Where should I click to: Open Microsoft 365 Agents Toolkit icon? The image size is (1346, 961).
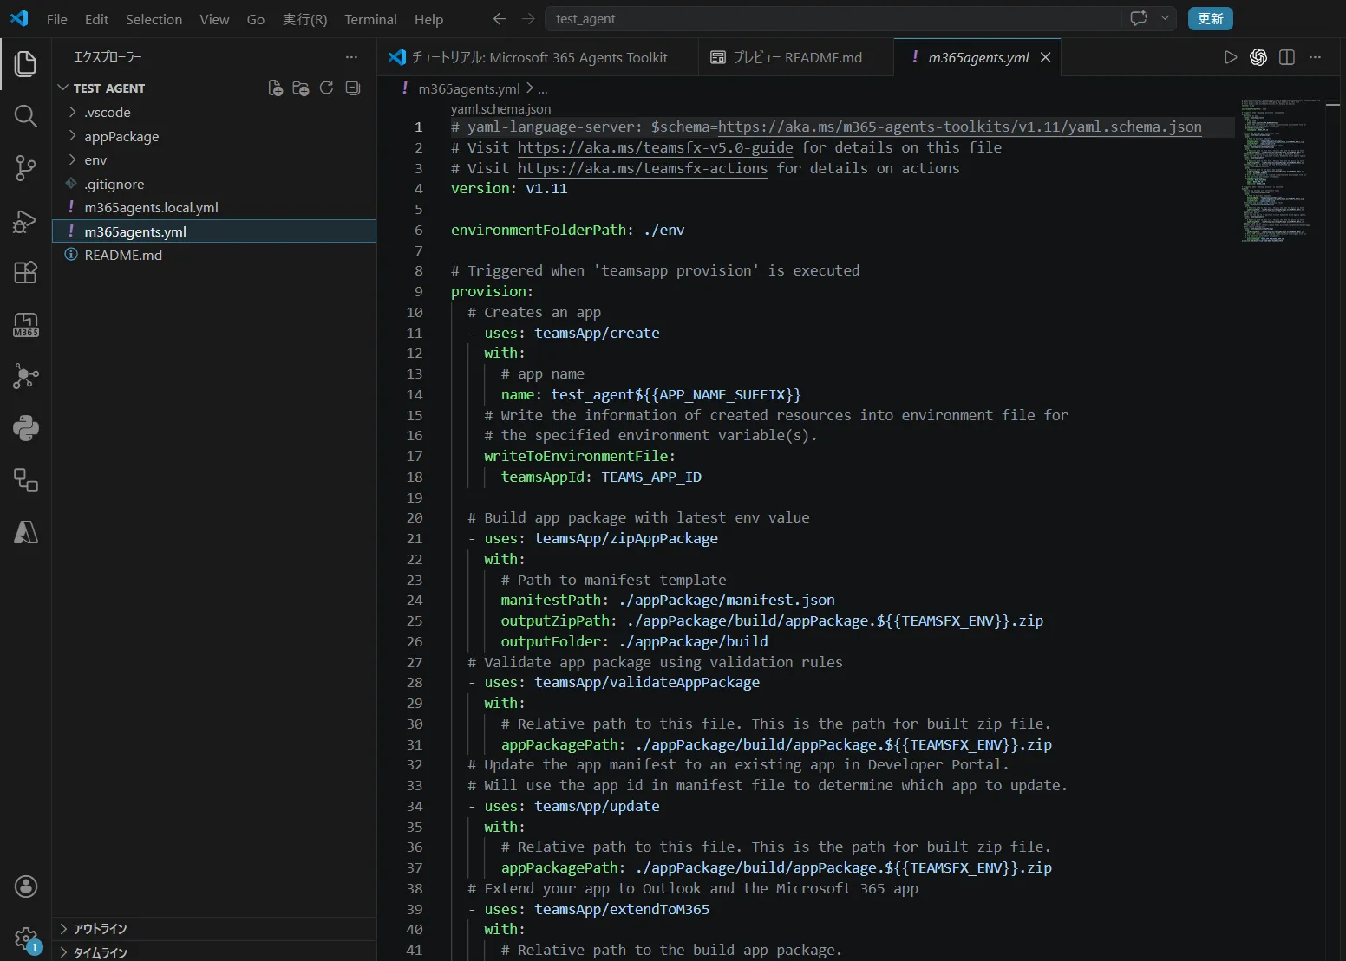click(x=26, y=325)
